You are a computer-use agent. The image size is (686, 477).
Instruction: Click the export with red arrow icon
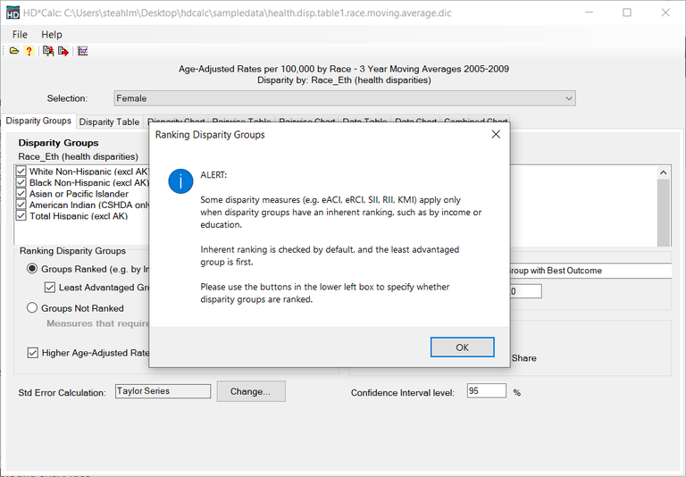point(63,52)
